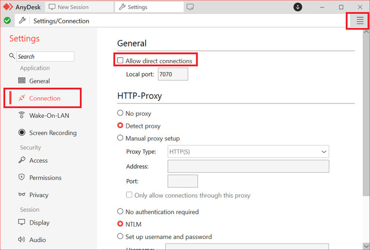Click the Permissions shield icon
This screenshot has height=250, width=370.
(x=22, y=177)
